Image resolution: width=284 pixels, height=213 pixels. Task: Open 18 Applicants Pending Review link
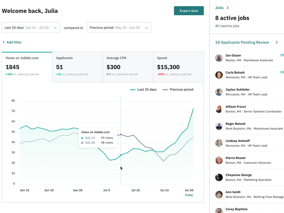[242, 42]
